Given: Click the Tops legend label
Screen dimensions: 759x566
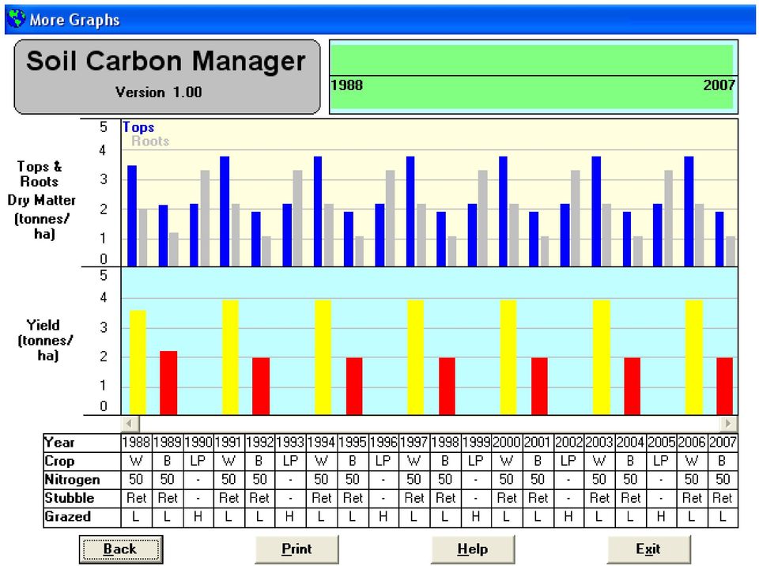Looking at the screenshot, I should [x=138, y=127].
